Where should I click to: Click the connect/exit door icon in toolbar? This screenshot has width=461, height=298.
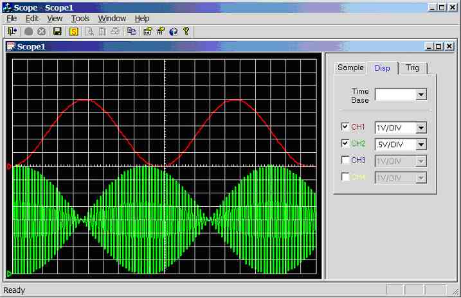(12, 31)
